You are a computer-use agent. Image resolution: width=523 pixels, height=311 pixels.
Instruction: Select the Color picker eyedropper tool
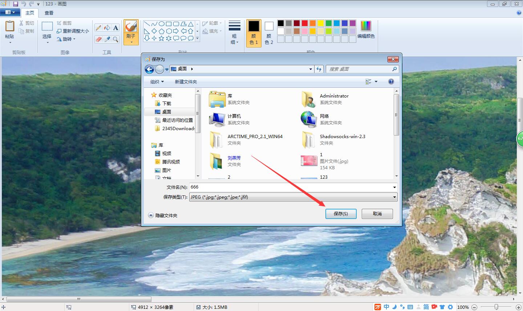tap(107, 39)
